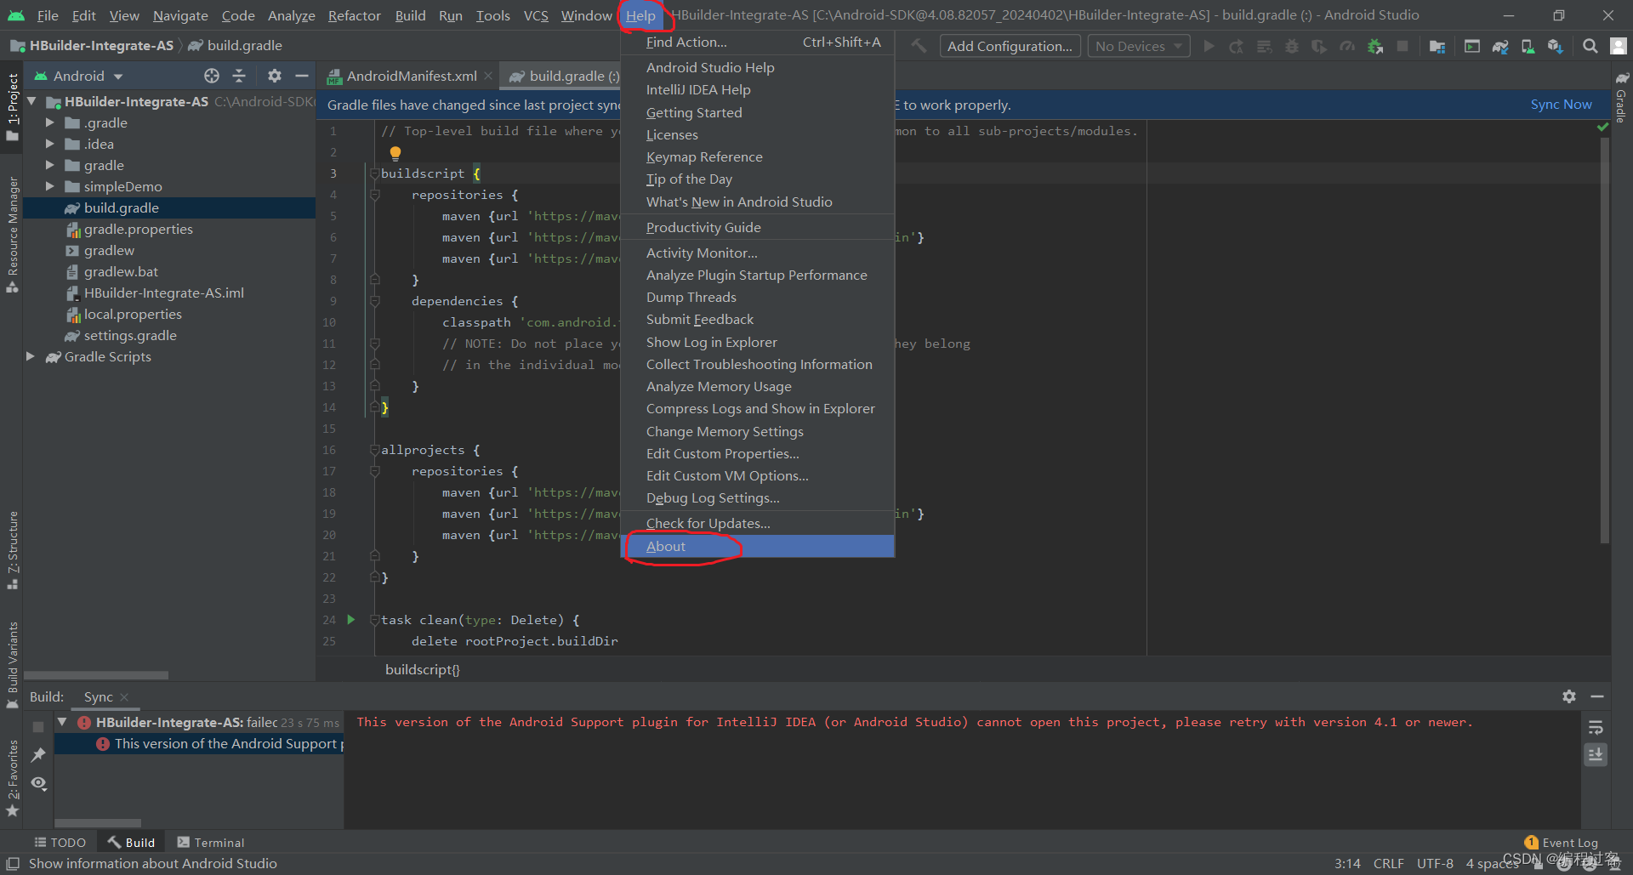The image size is (1633, 875).
Task: Click the Collapse All icon in Project panel
Action: pyautogui.click(x=239, y=76)
